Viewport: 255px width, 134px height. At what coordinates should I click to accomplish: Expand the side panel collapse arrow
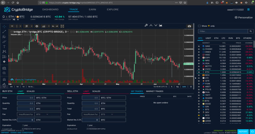[196, 78]
